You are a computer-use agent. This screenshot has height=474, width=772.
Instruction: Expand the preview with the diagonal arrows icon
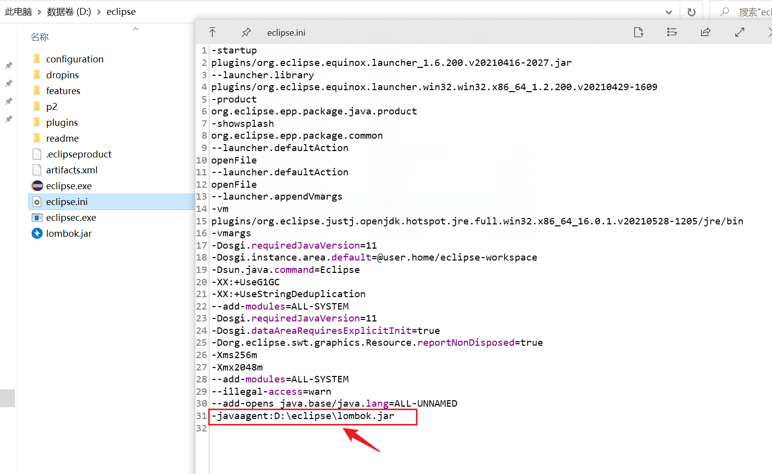(x=739, y=32)
